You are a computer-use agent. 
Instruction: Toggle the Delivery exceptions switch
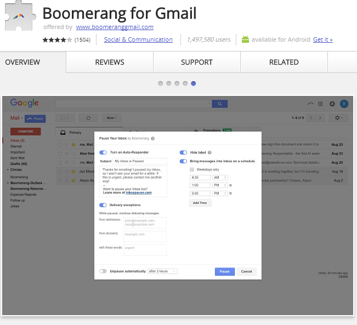click(x=103, y=205)
